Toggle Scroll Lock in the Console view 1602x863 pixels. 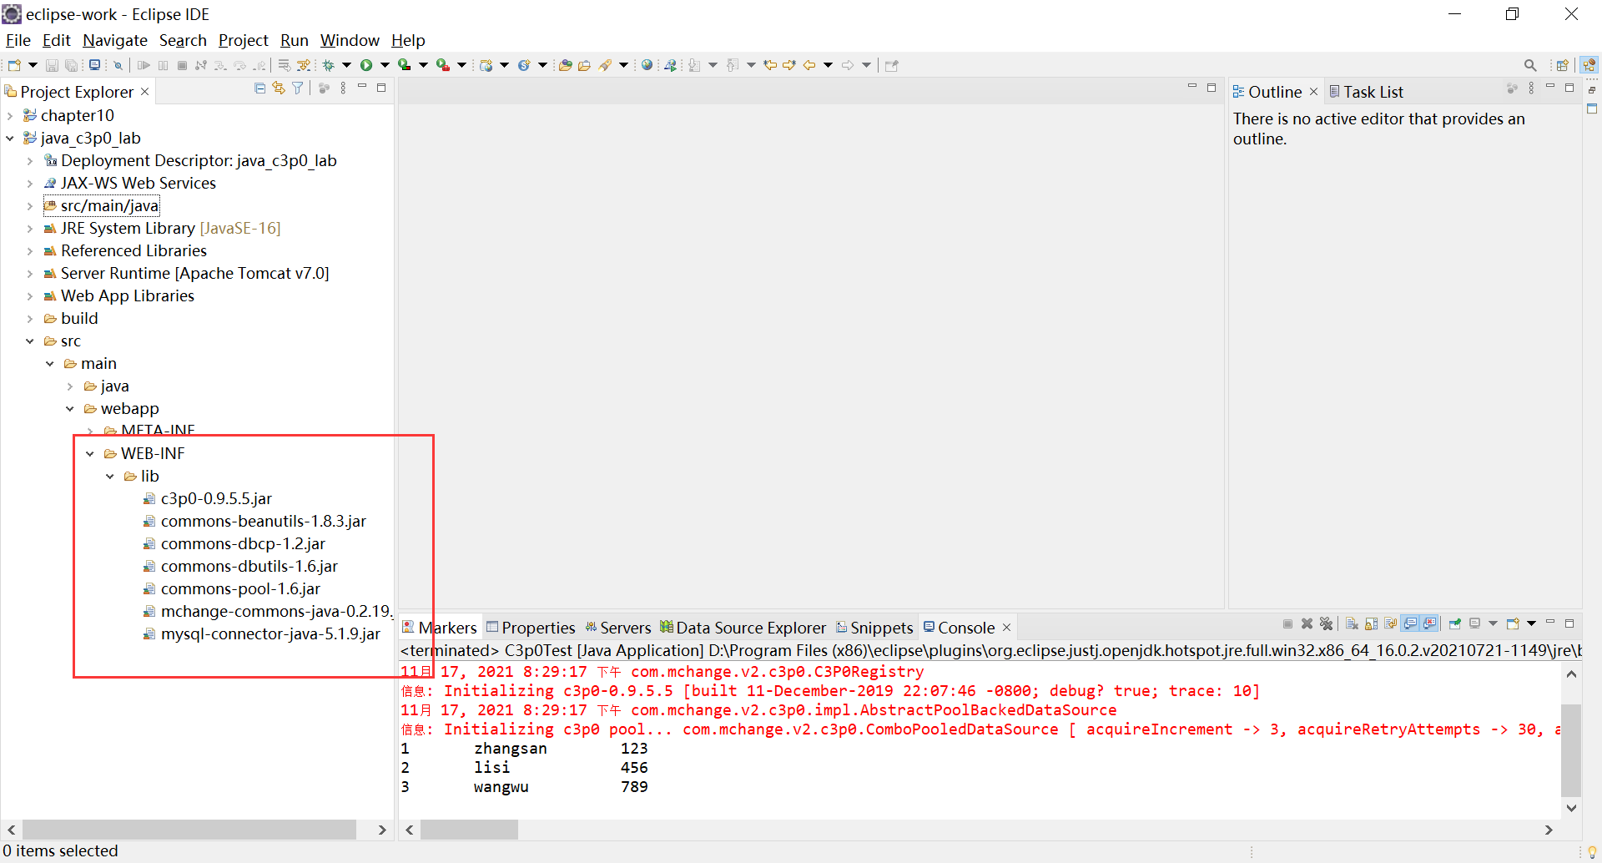click(1372, 623)
